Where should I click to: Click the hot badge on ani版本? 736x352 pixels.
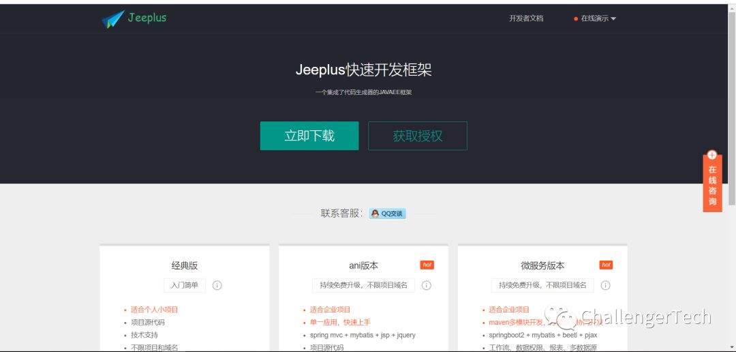coord(427,265)
